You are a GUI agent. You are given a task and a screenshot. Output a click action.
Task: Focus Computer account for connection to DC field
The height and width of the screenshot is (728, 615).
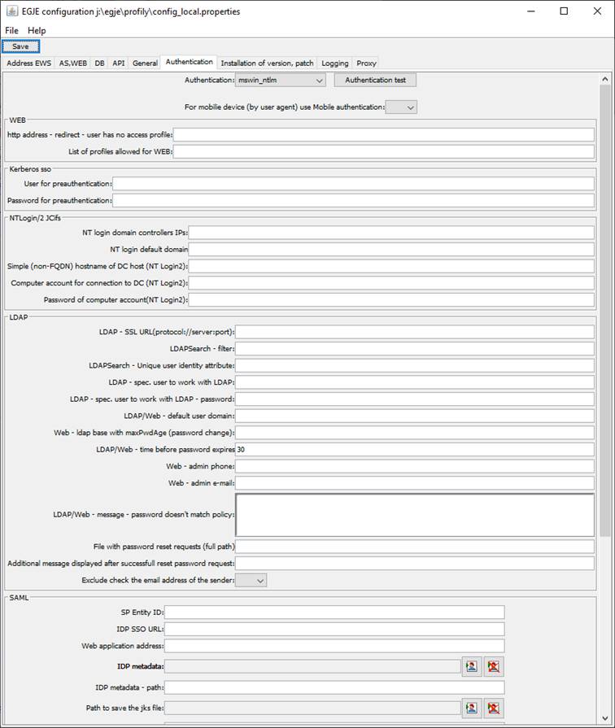(391, 283)
